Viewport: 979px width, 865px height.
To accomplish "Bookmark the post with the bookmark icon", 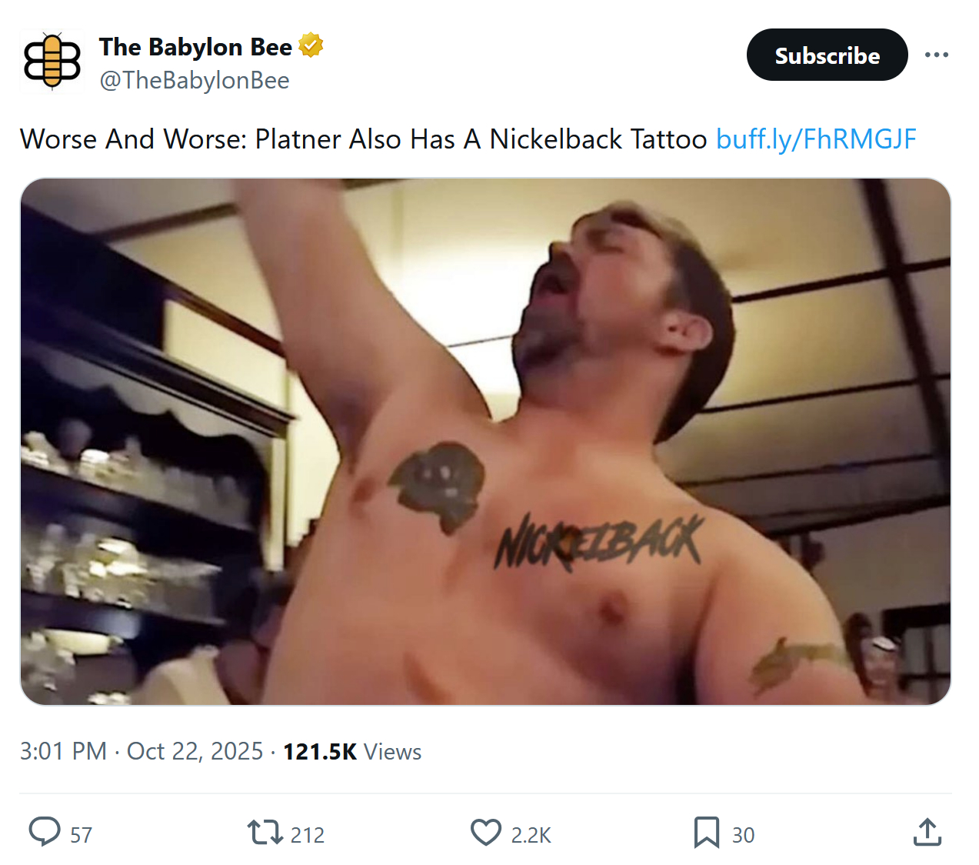I will pos(706,833).
